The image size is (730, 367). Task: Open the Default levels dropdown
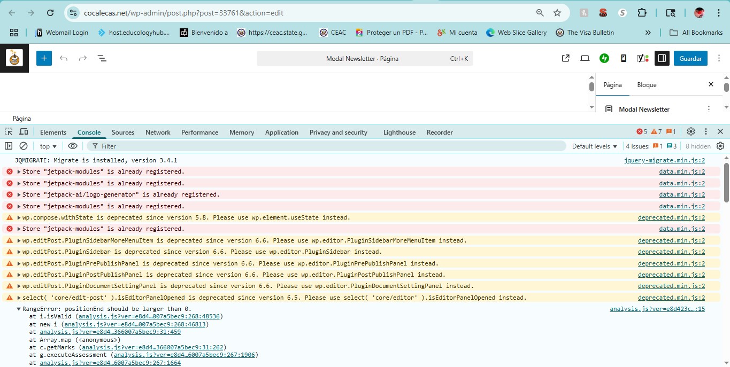pos(594,146)
